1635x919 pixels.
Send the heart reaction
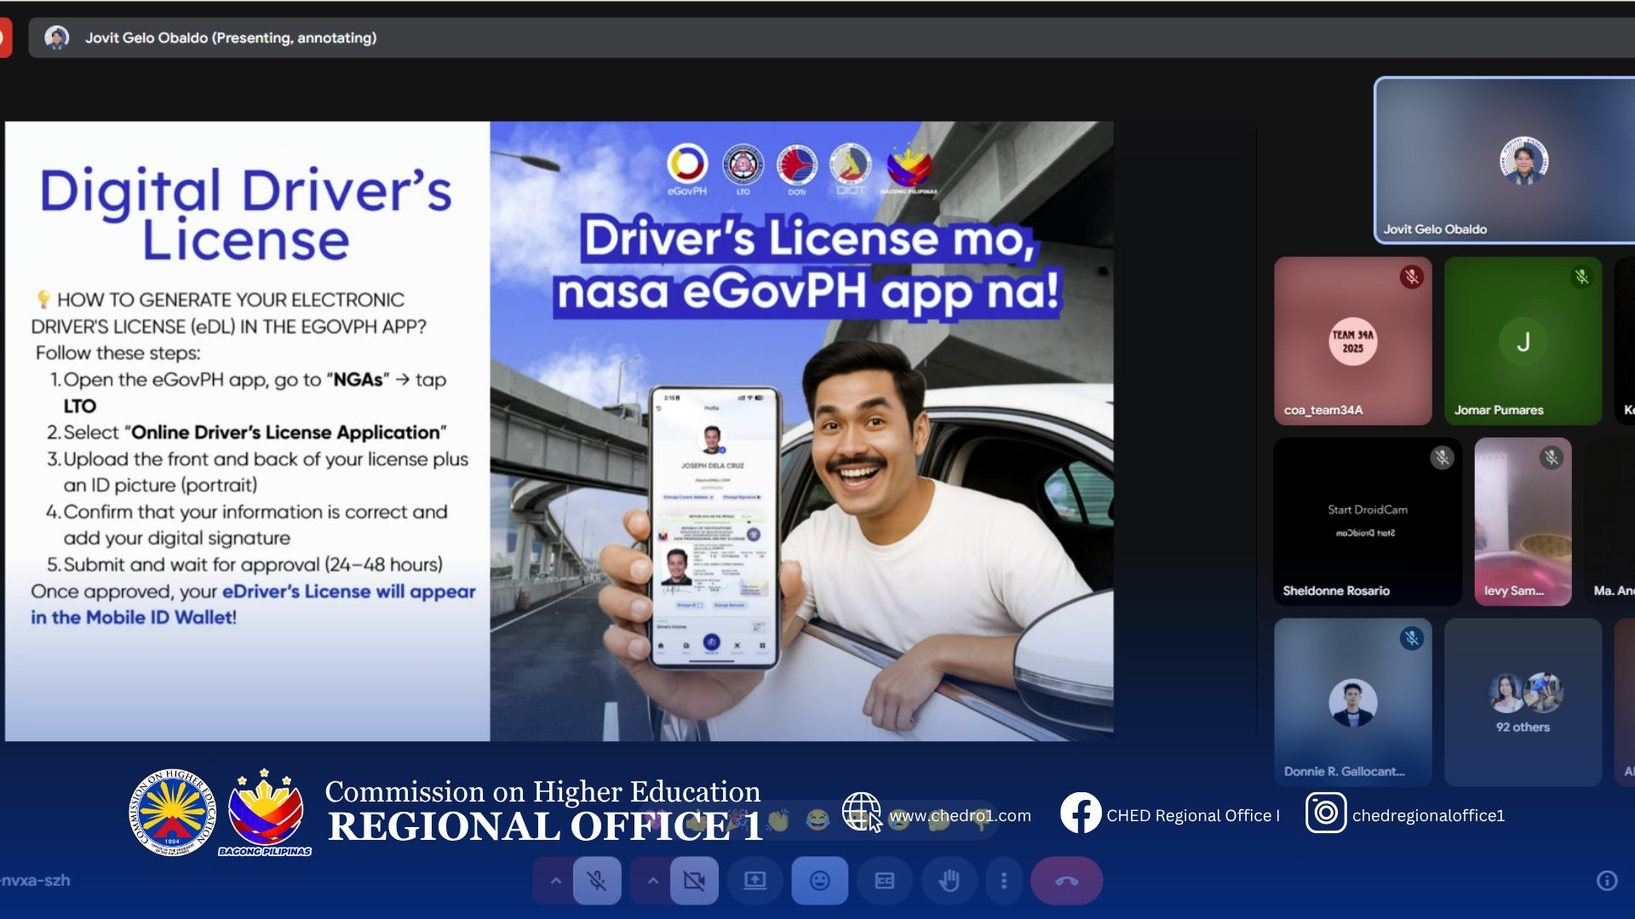pyautogui.click(x=655, y=820)
